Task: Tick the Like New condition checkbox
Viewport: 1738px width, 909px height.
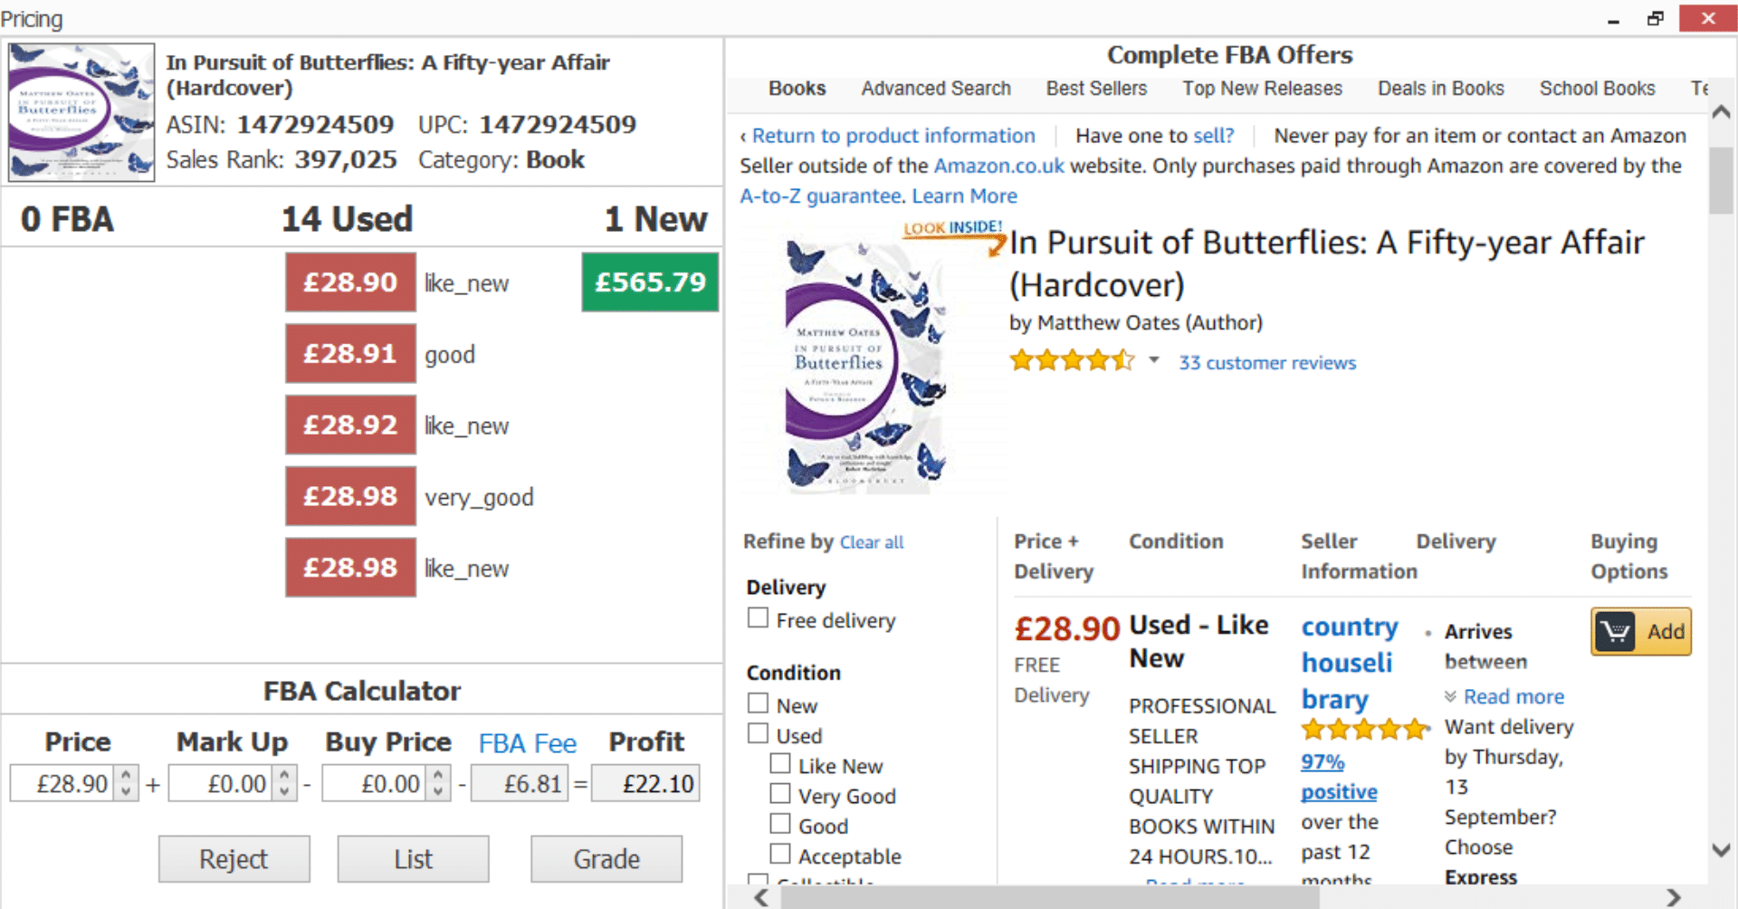Action: click(x=779, y=763)
